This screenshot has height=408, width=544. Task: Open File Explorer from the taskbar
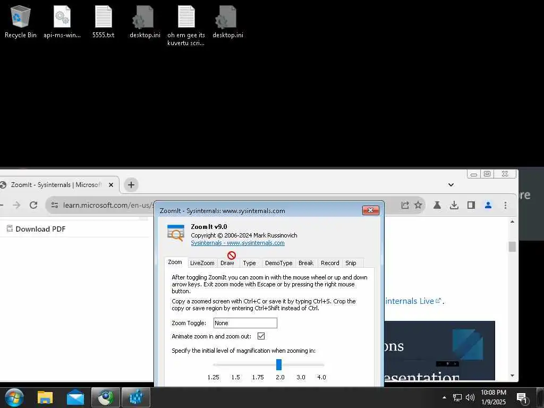[45, 397]
